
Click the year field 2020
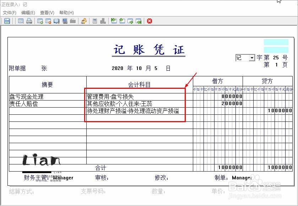coord(118,68)
